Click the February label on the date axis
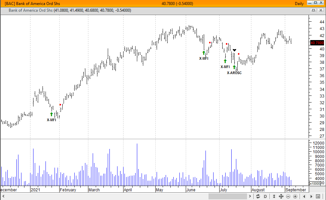The width and height of the screenshot is (326, 200). tap(68, 190)
